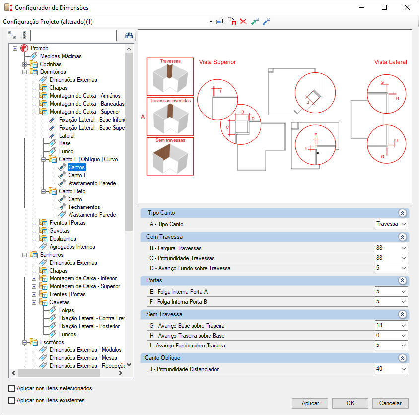The image size is (419, 415).
Task: Click the collapse all tree icon
Action: (24, 35)
